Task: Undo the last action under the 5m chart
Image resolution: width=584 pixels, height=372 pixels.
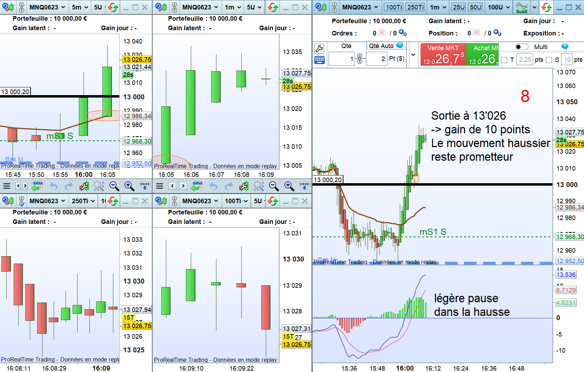Action: click(53, 186)
